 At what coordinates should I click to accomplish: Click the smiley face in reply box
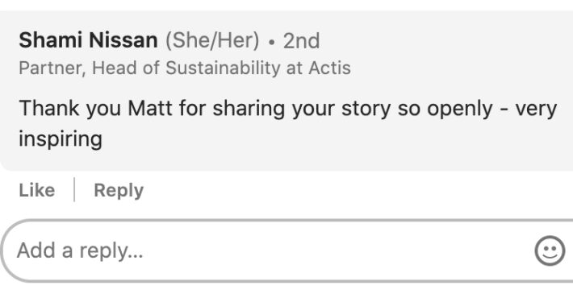[550, 250]
